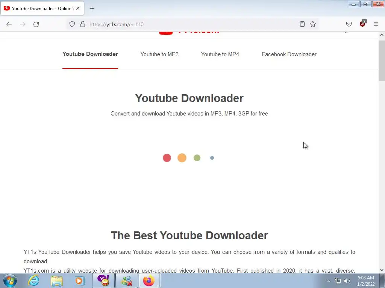This screenshot has height=288, width=385.
Task: Bookmark this page with the star icon
Action: (312, 24)
